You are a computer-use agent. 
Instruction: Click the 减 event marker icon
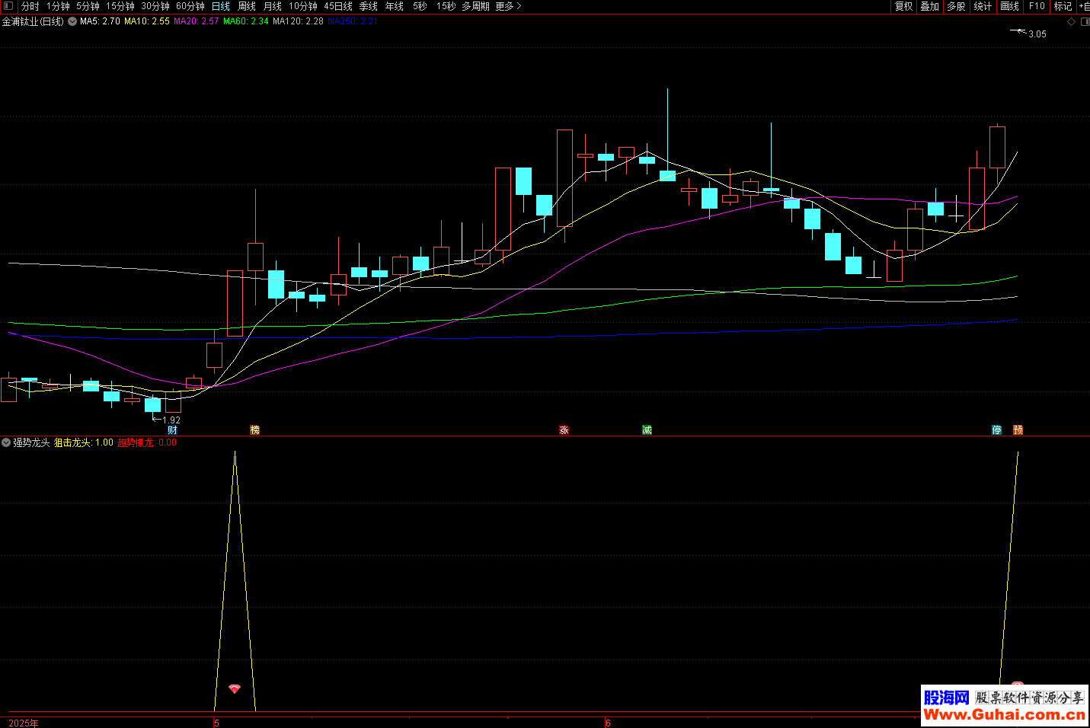(647, 430)
